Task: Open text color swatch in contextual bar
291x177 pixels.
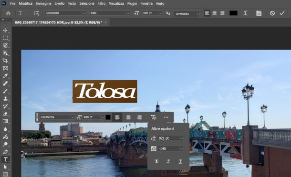Action: point(108,117)
